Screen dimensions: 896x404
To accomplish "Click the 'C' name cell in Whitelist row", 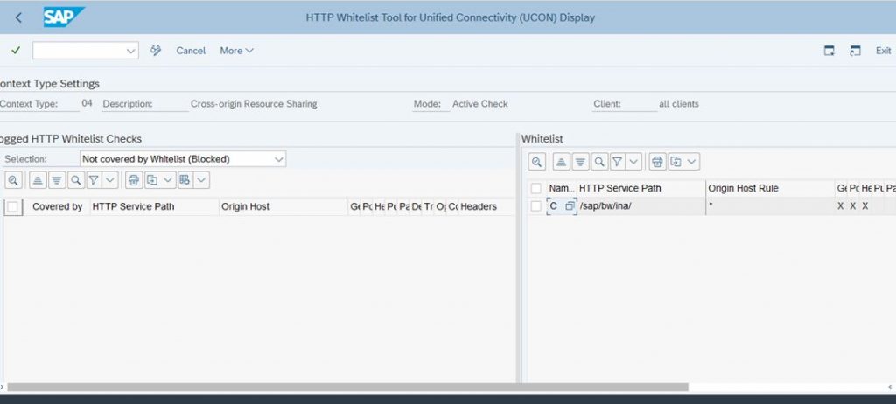I will [553, 206].
